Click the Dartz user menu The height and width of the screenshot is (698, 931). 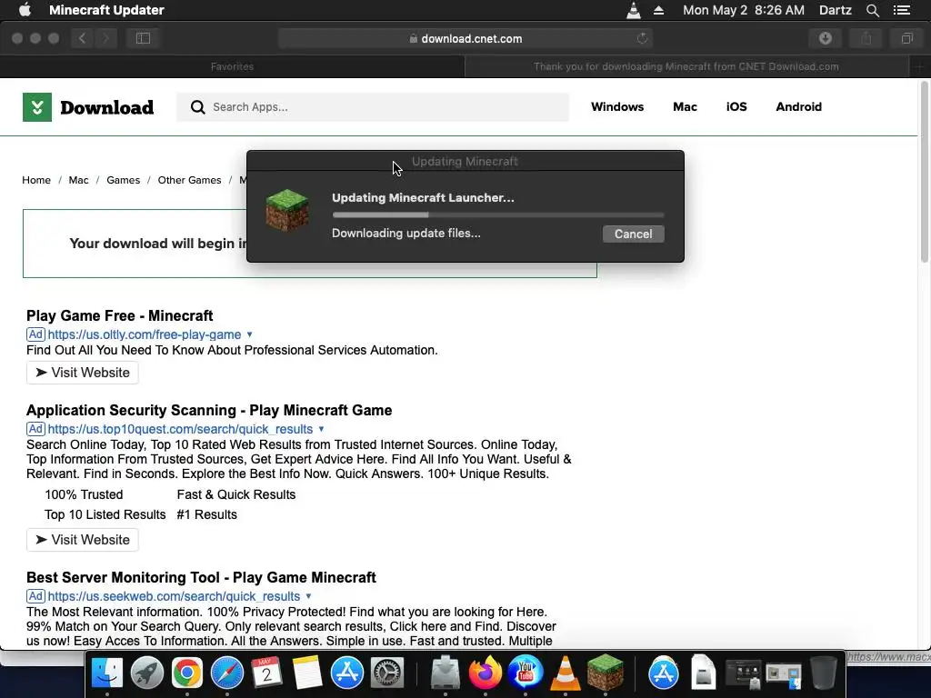[x=835, y=10]
